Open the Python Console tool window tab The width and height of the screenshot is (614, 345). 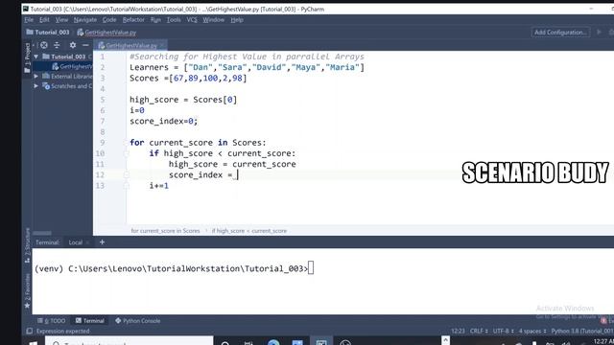138,321
